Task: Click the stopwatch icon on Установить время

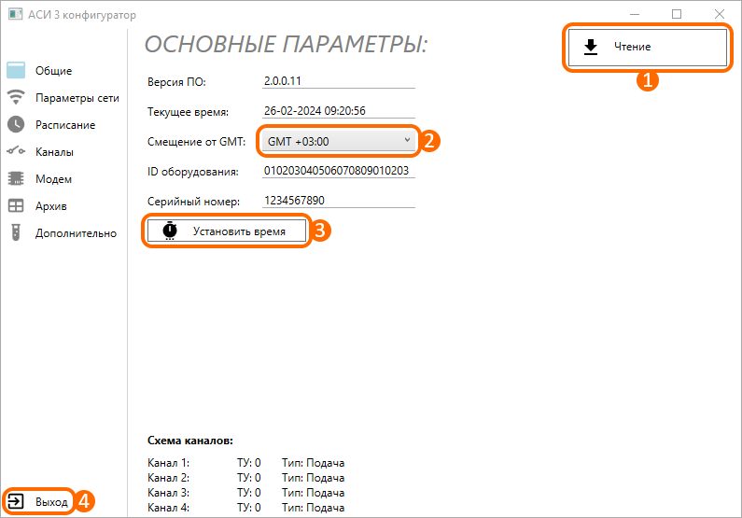Action: [x=170, y=231]
